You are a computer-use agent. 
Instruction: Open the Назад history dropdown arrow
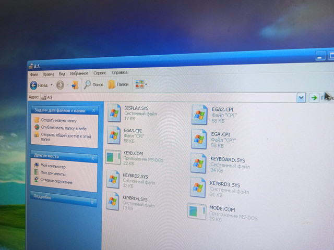pos(51,85)
